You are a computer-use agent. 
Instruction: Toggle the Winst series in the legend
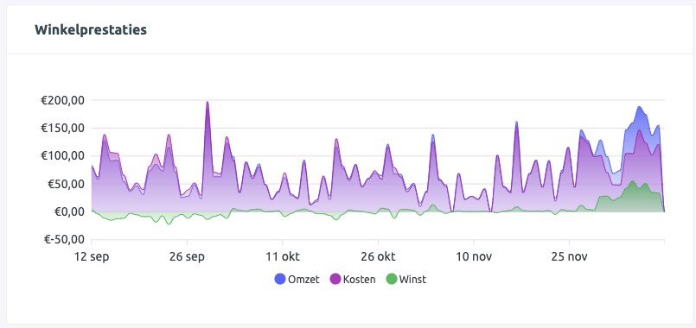pos(405,280)
